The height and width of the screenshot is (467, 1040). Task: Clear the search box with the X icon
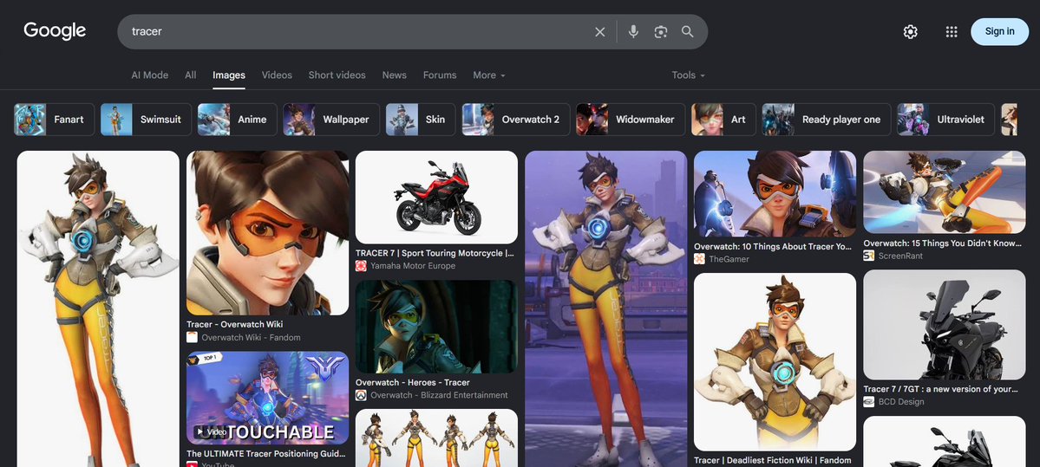(599, 32)
